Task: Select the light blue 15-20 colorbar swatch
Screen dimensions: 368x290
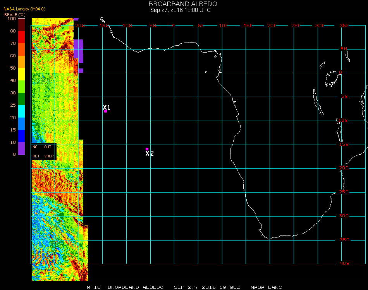Action: coord(21,124)
